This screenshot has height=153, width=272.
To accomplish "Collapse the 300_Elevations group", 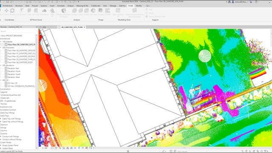I will (1, 65).
